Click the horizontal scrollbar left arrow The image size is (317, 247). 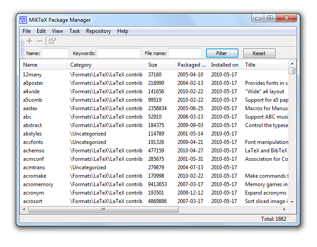point(24,209)
